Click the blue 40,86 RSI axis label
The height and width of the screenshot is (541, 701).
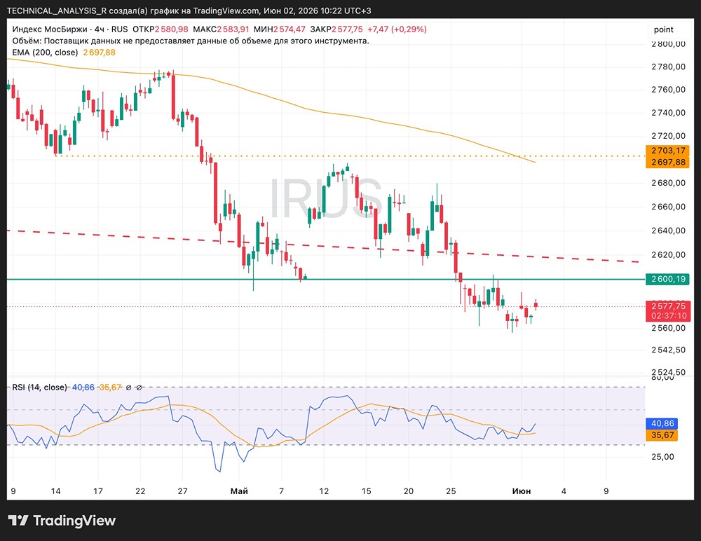[x=662, y=423]
